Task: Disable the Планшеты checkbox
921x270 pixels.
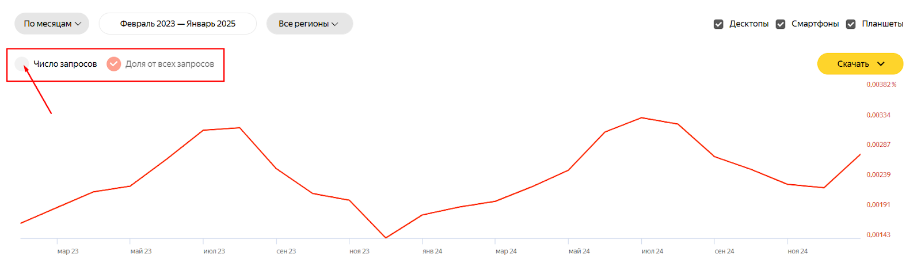Action: coord(851,24)
